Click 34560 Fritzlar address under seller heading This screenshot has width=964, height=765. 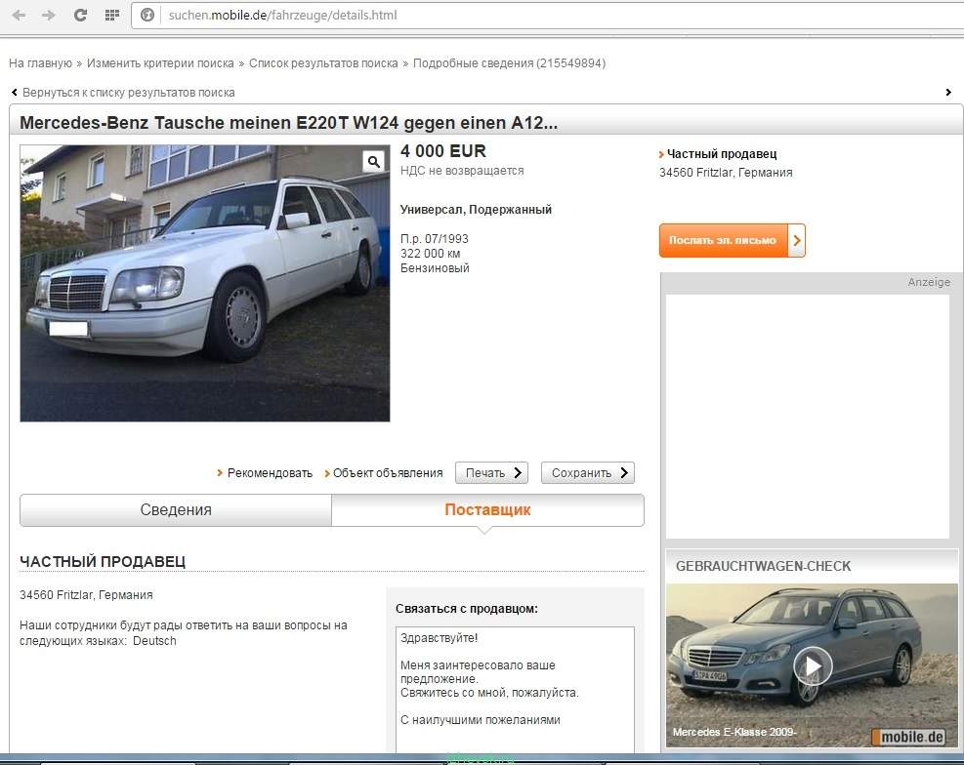click(x=86, y=595)
